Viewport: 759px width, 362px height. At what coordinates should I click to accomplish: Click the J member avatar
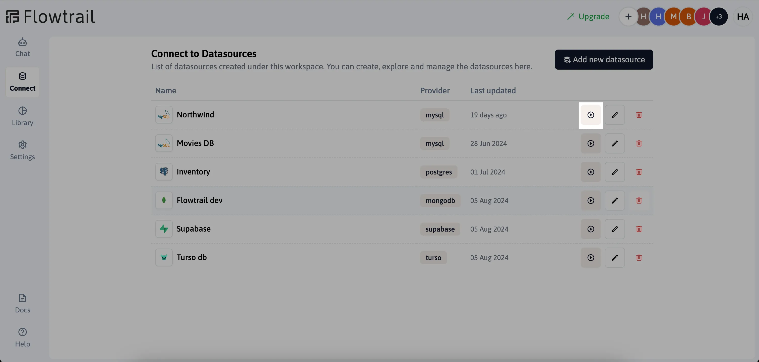[x=703, y=17]
